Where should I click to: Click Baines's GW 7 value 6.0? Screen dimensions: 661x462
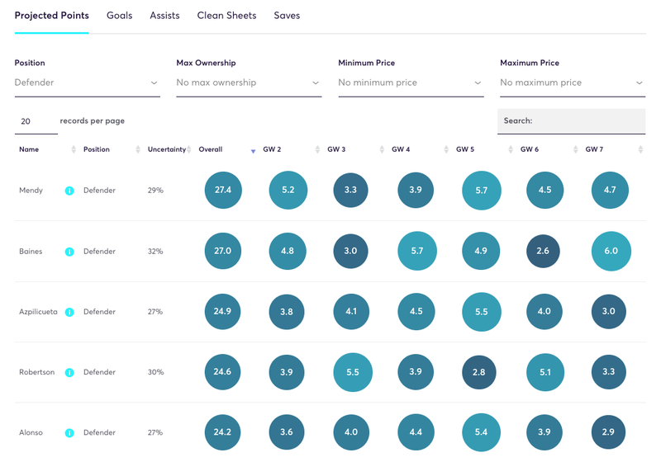tap(611, 251)
